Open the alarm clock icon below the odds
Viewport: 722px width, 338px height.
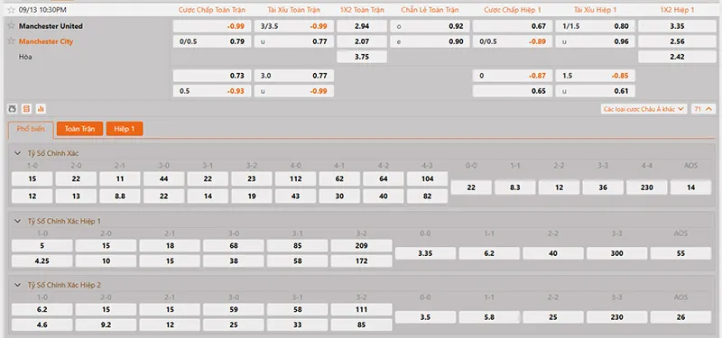point(13,109)
